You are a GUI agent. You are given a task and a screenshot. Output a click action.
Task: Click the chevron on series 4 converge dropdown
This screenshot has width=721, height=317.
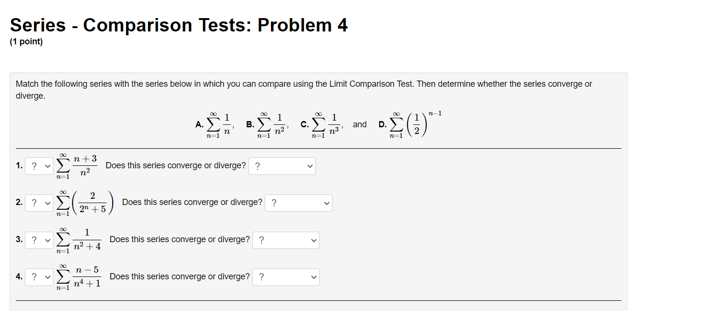click(313, 276)
